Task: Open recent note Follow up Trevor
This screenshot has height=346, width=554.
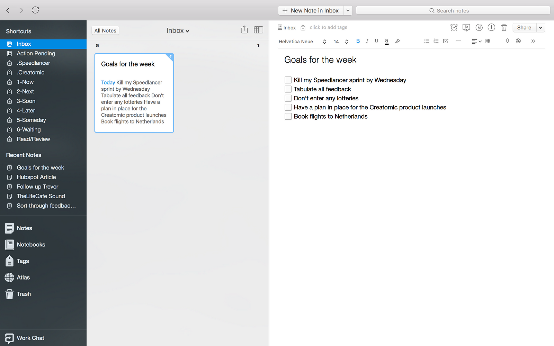Action: [43, 186]
